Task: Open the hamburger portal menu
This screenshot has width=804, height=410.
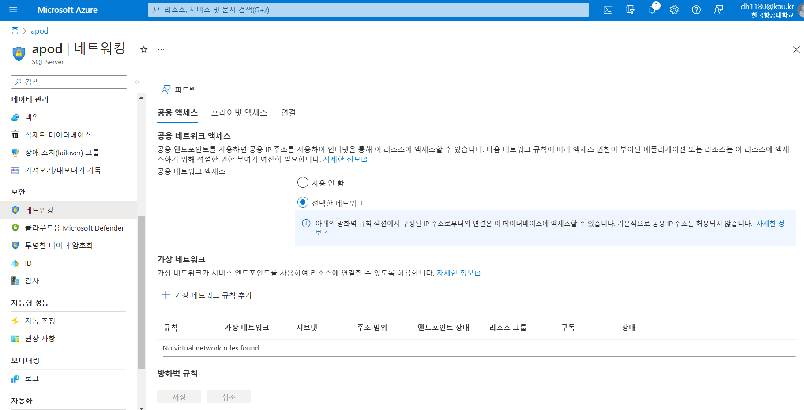Action: click(13, 10)
